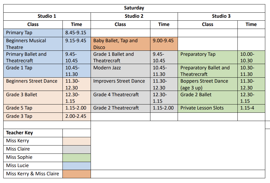270x183 pixels.
Task: Select the Primary Tap class cell
Action: coord(33,33)
